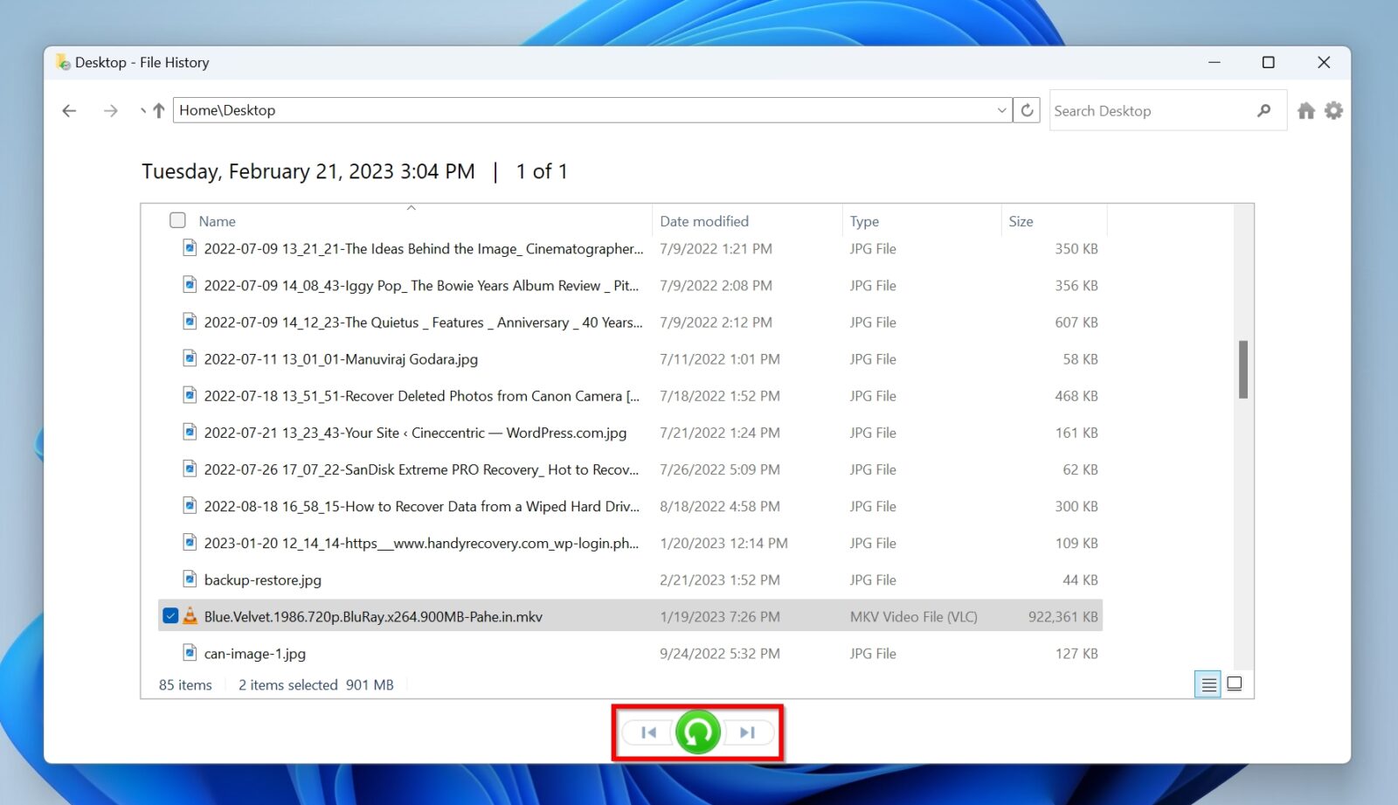
Task: Open the address bar dropdown
Action: tap(1001, 110)
